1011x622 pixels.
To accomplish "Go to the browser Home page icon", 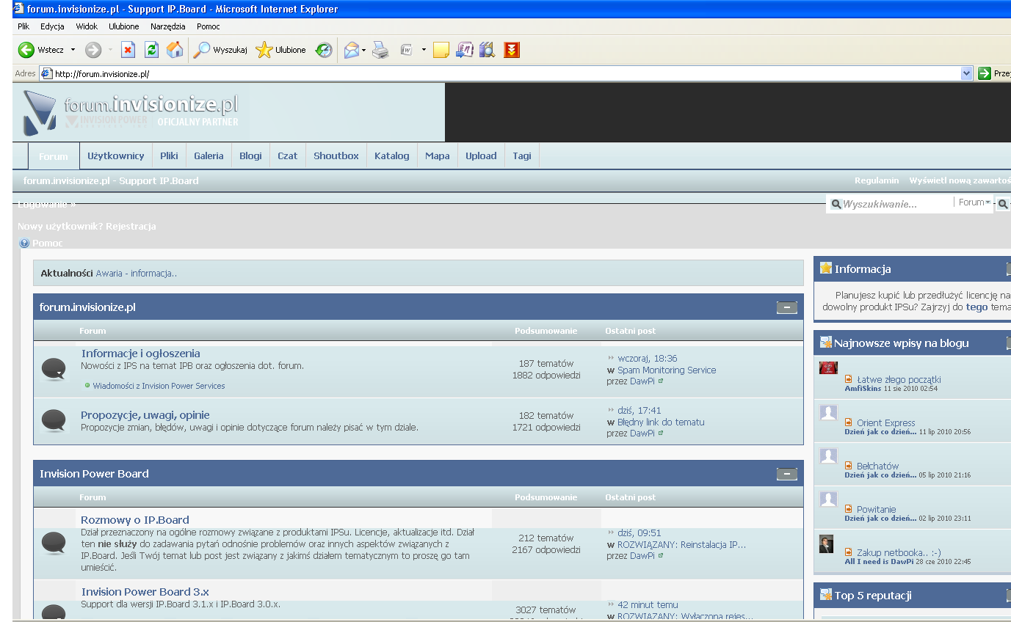I will pyautogui.click(x=175, y=50).
